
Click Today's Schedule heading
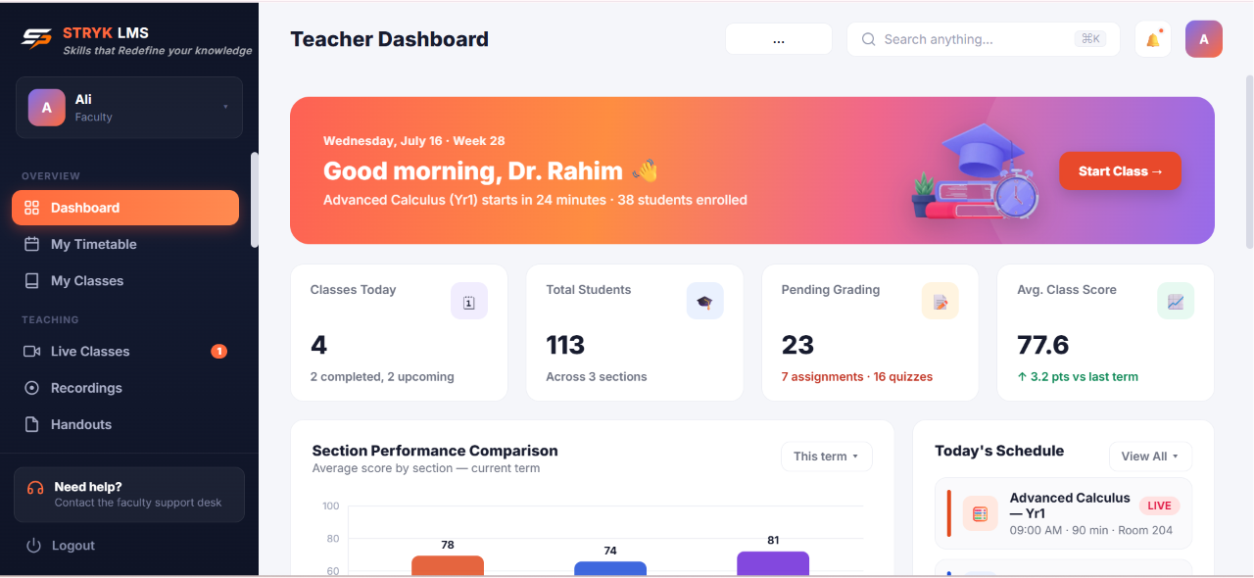tap(999, 451)
